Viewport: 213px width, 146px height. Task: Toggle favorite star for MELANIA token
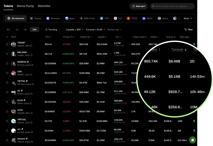point(7,54)
